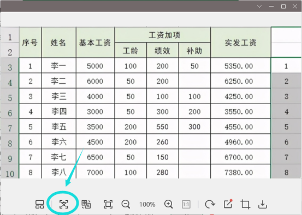The height and width of the screenshot is (215, 302).
Task: Click the 姓名 header cell
Action: click(x=59, y=42)
